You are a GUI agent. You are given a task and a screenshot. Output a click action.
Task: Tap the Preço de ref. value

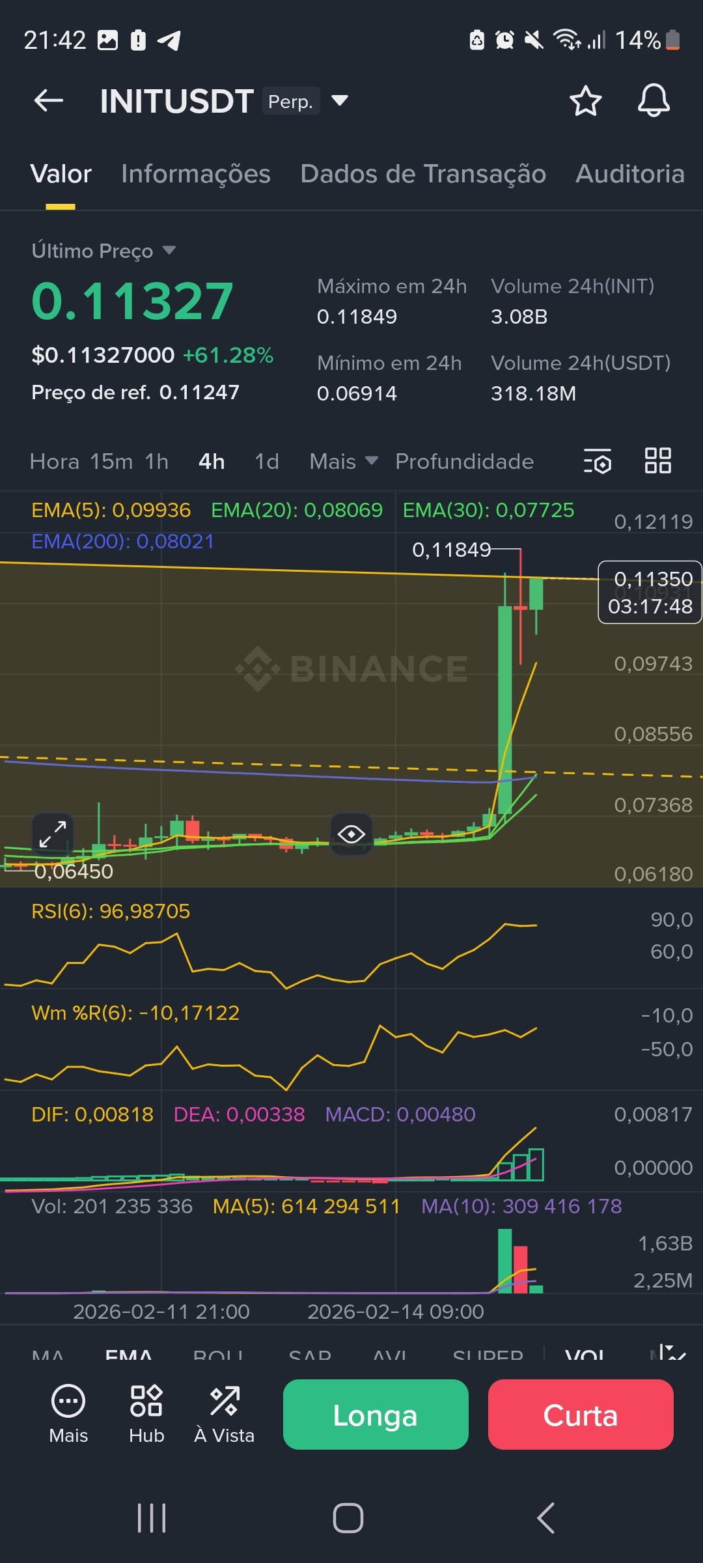(x=199, y=392)
